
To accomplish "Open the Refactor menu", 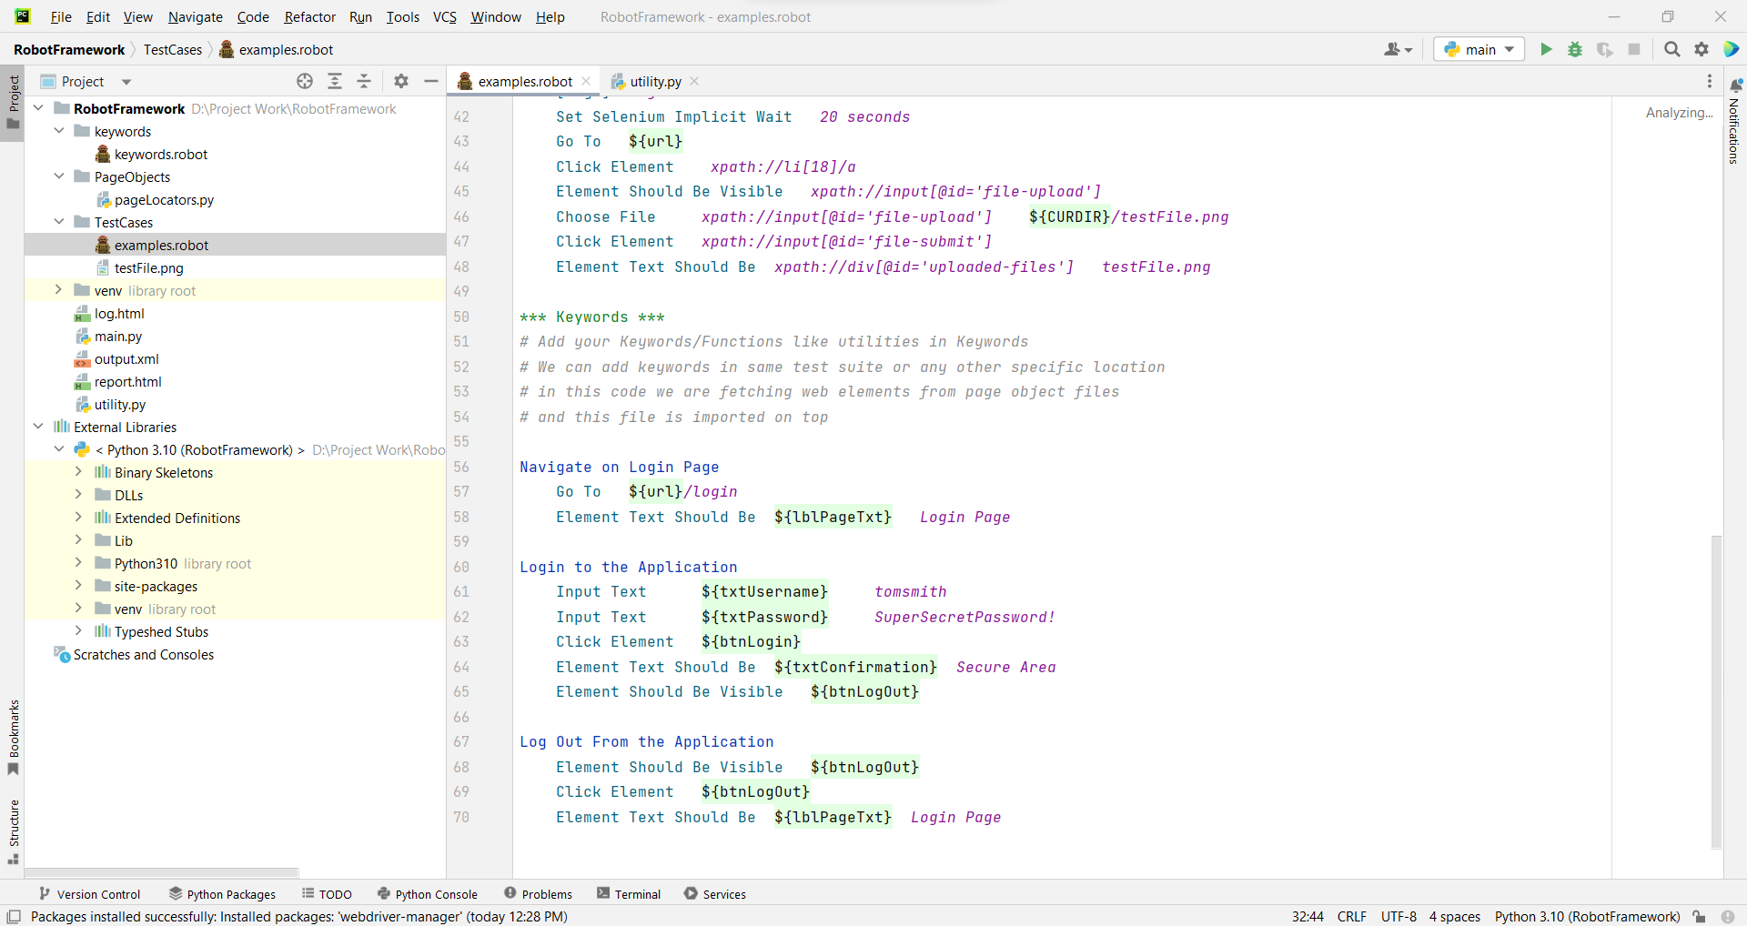I will pyautogui.click(x=309, y=16).
